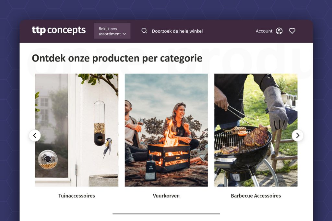Image resolution: width=332 pixels, height=221 pixels.
Task: Click the chevron beside assortiment
Action: pos(124,34)
